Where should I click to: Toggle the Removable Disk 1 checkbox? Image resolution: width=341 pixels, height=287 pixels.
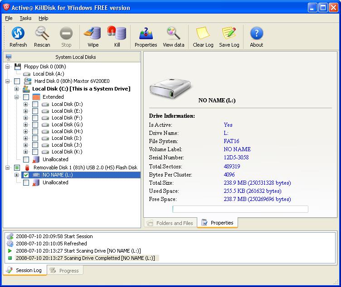[x=17, y=167]
